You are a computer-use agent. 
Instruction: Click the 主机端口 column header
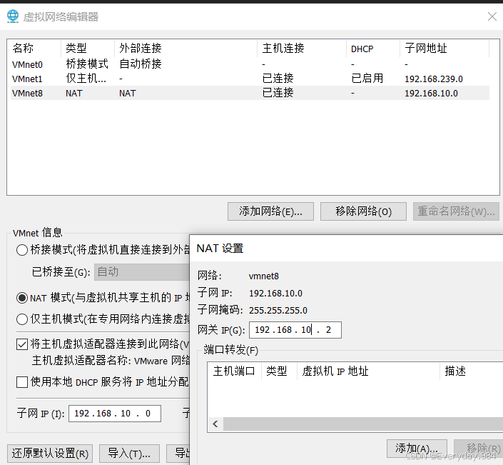pyautogui.click(x=235, y=371)
